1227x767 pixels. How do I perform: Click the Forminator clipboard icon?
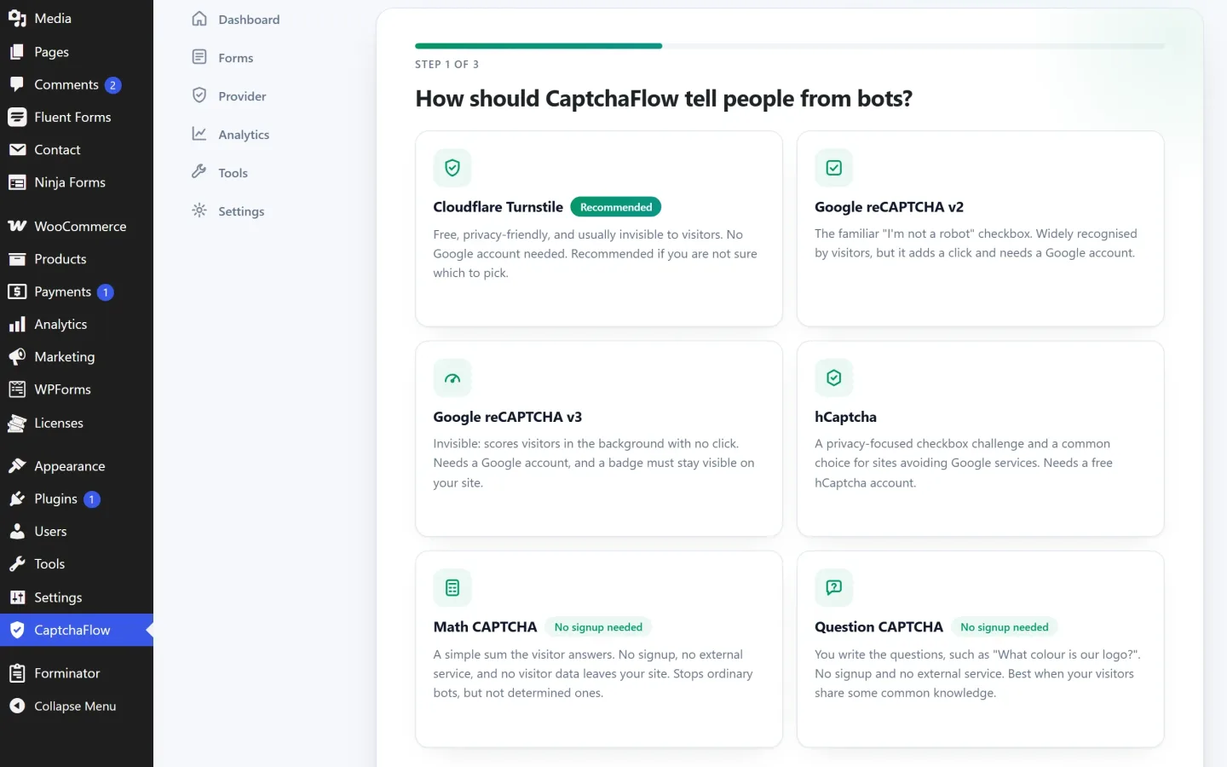pyautogui.click(x=17, y=673)
